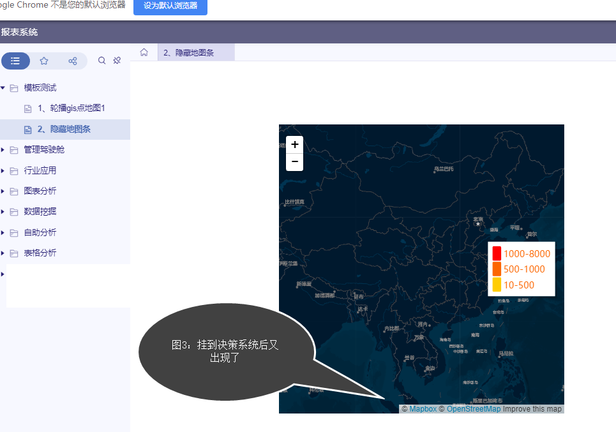Click the sidebar search magnifier icon
The image size is (616, 432).
pyautogui.click(x=101, y=61)
